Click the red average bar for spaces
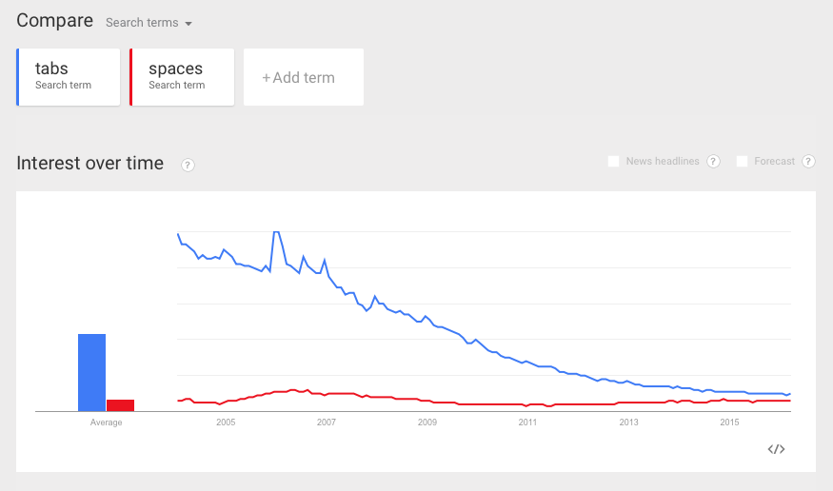 click(120, 404)
